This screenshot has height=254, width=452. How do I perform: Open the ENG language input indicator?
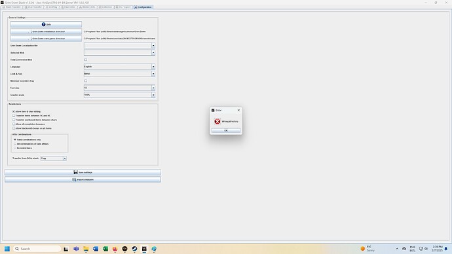point(413,249)
